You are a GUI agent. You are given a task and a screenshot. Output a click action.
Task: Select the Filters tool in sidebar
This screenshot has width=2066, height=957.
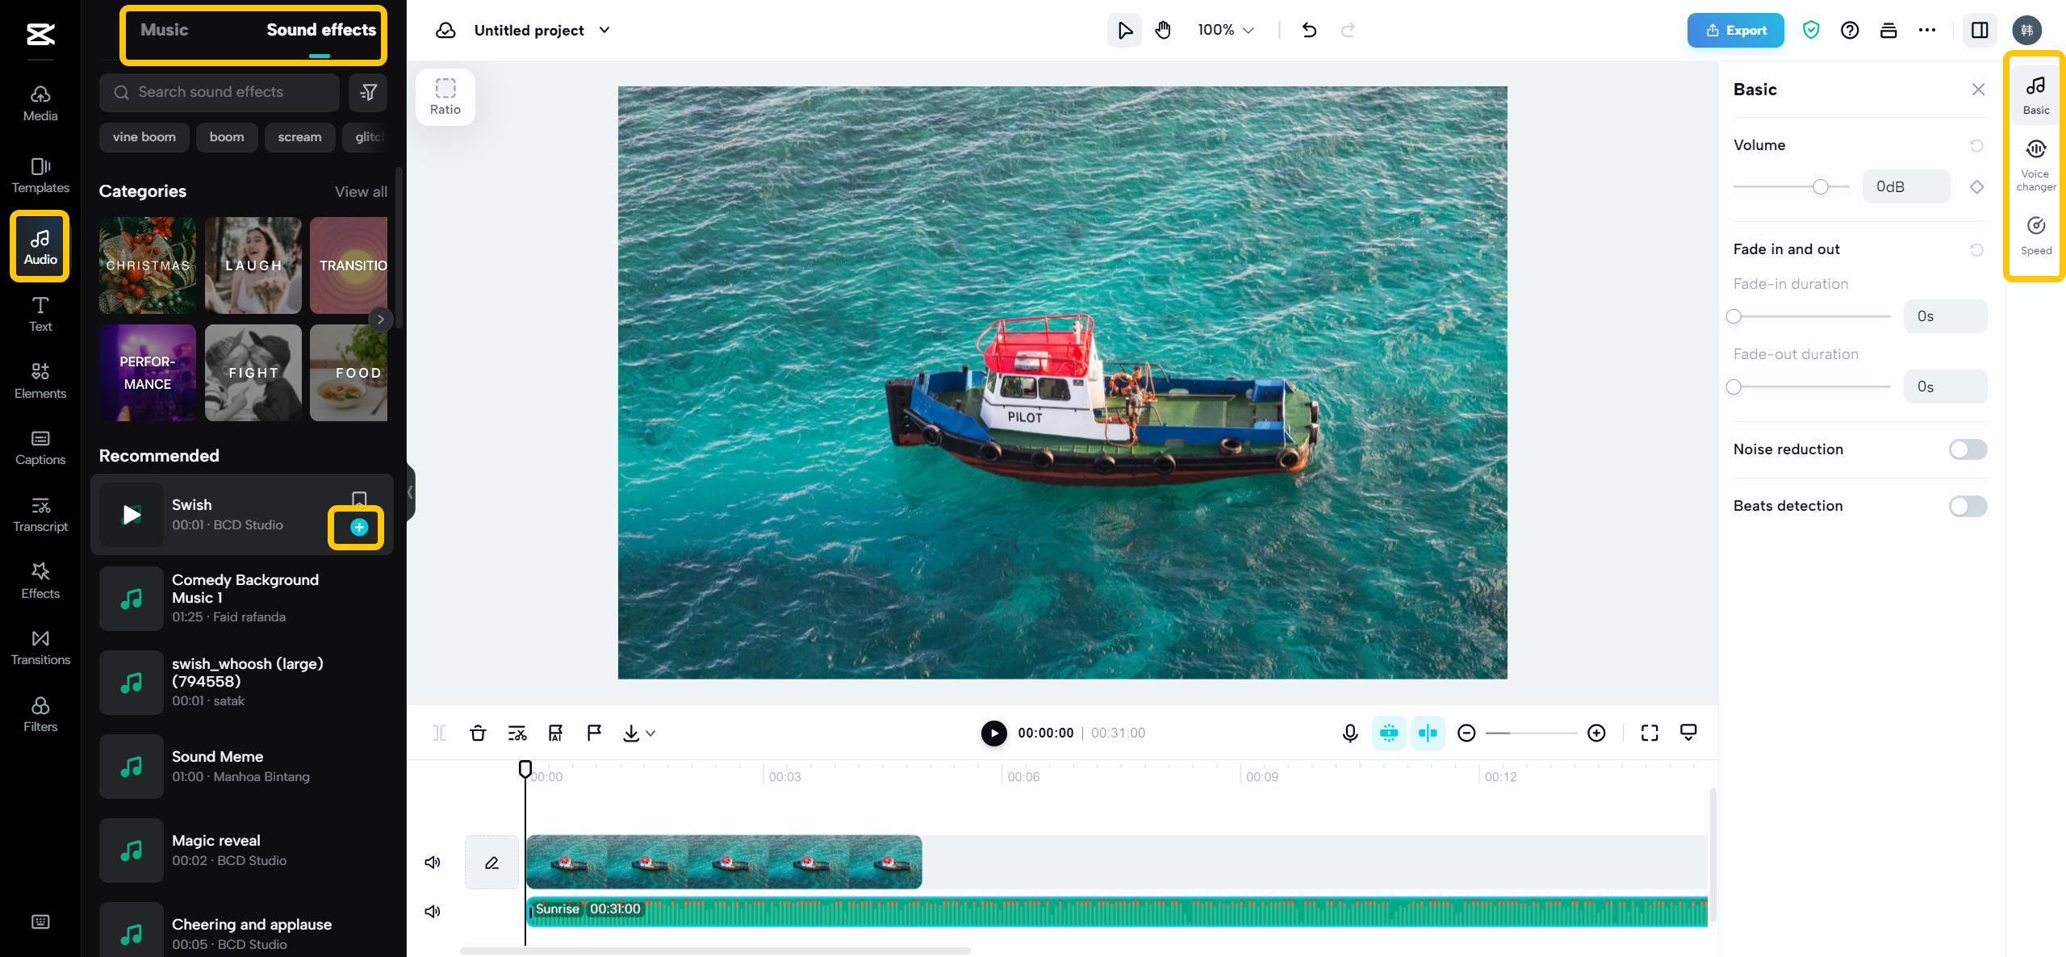(38, 713)
